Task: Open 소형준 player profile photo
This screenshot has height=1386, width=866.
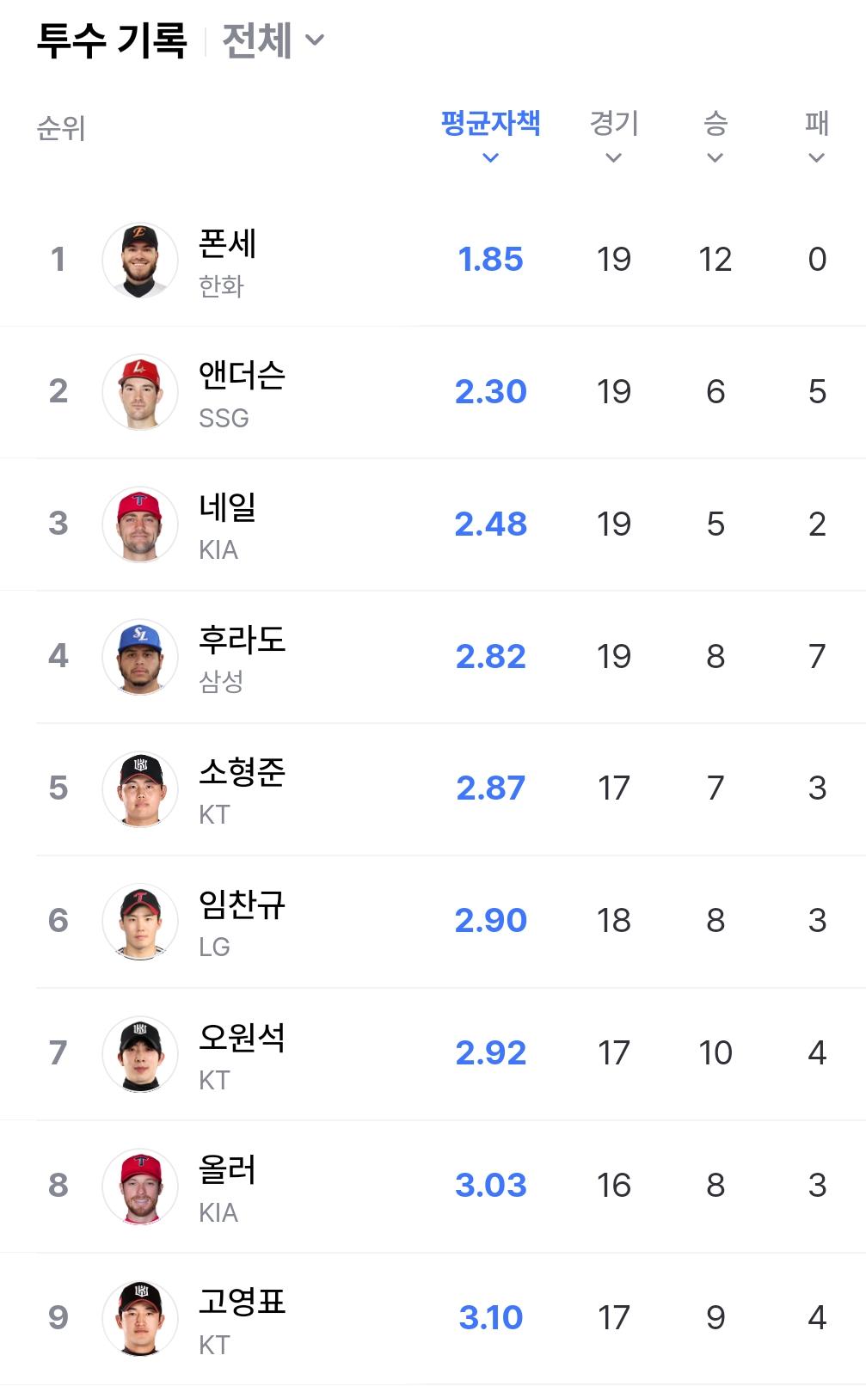Action: point(140,788)
